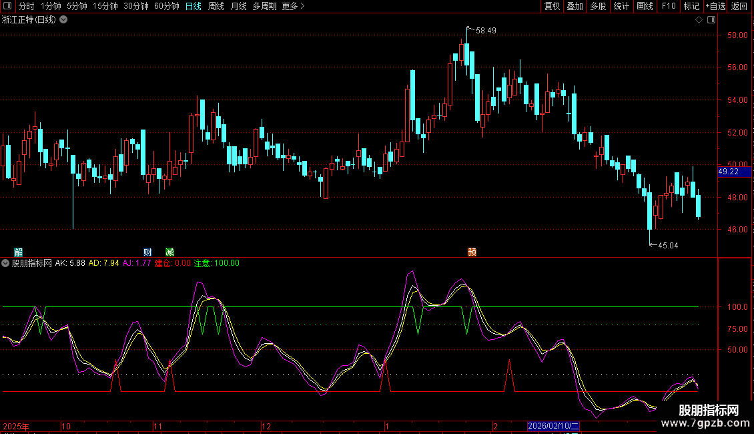This screenshot has width=754, height=434.
Task: Click the 预 forecast marker icon
Action: pos(472,252)
